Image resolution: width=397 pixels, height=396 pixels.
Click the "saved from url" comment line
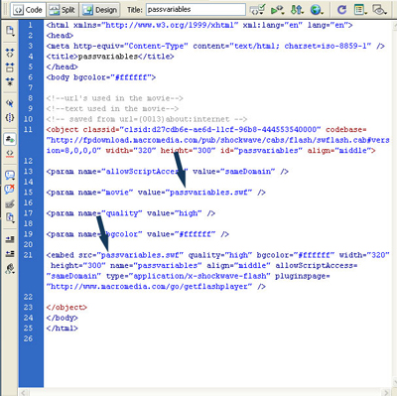click(147, 119)
